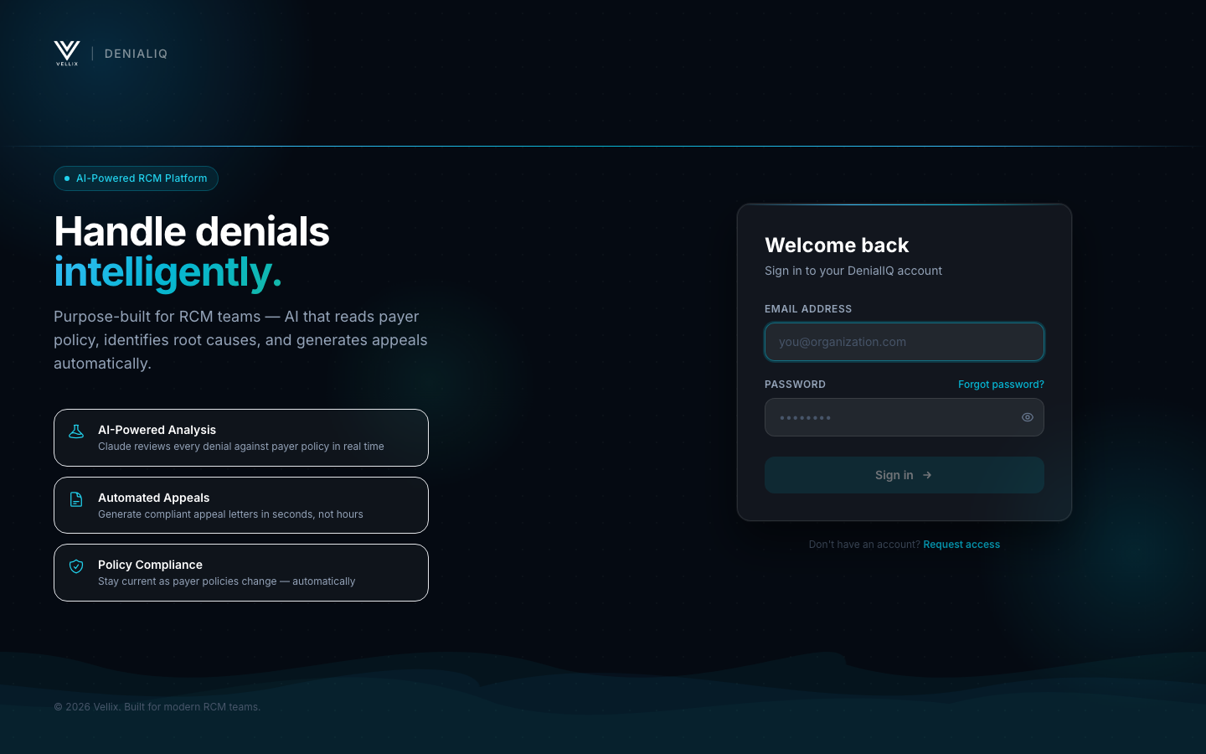Click the PASSWORD label
The width and height of the screenshot is (1206, 754).
tap(795, 385)
